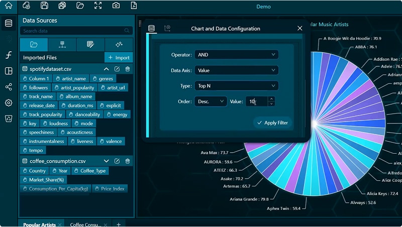Click the Save floppy disk icon
The image size is (402, 227).
click(x=44, y=6)
